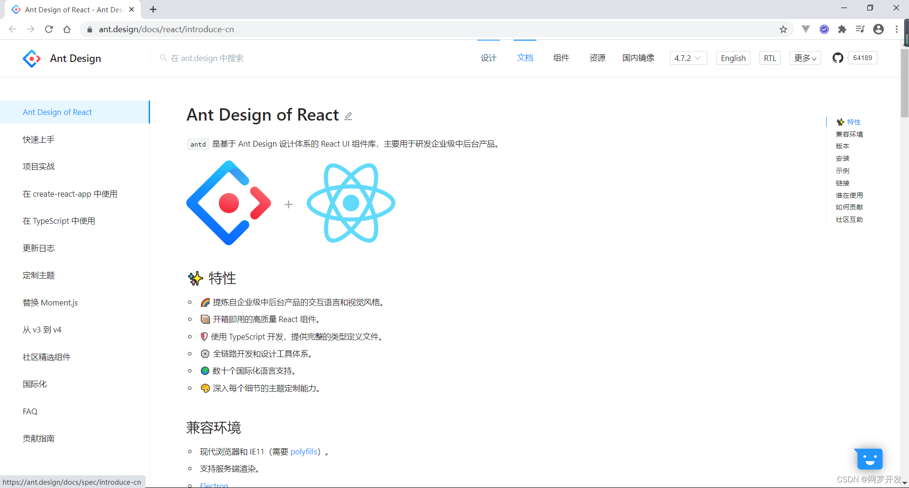
Task: Click the browser forward arrow
Action: point(31,29)
